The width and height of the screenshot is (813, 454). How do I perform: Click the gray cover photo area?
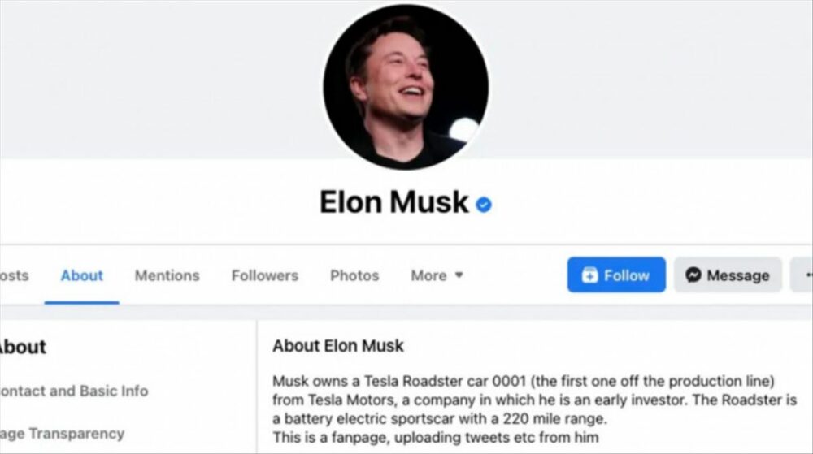(155, 78)
